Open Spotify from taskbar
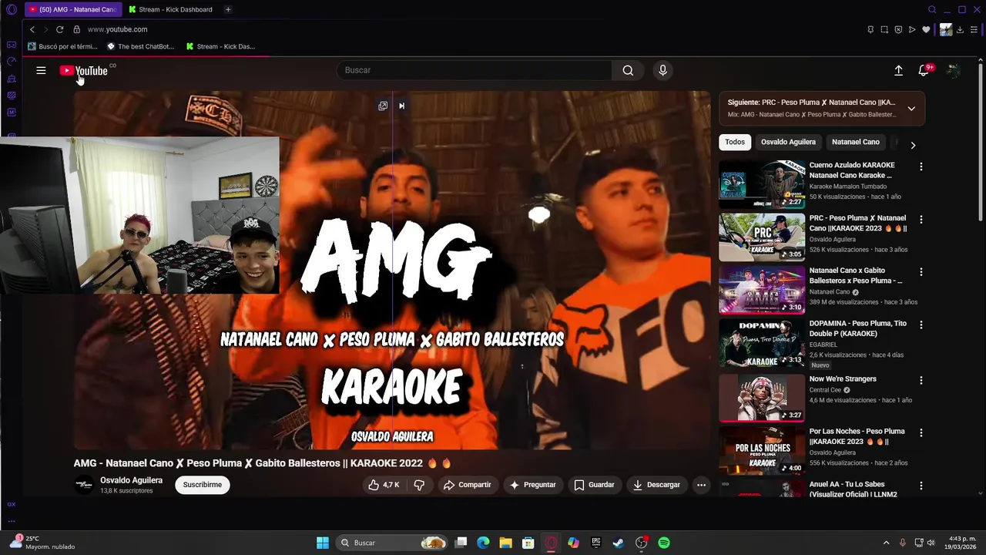 point(664,543)
